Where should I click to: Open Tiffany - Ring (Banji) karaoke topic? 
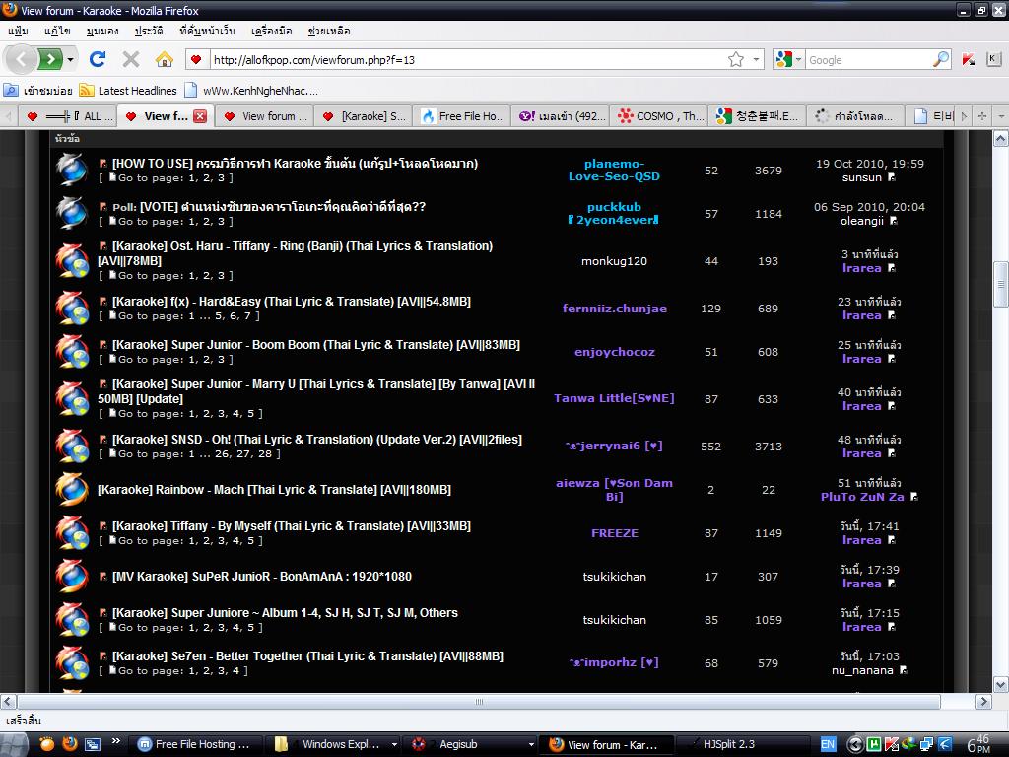click(295, 253)
